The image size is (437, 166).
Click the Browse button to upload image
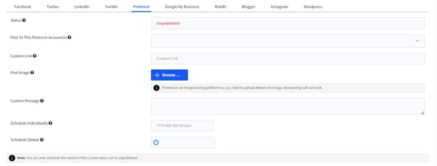click(169, 75)
